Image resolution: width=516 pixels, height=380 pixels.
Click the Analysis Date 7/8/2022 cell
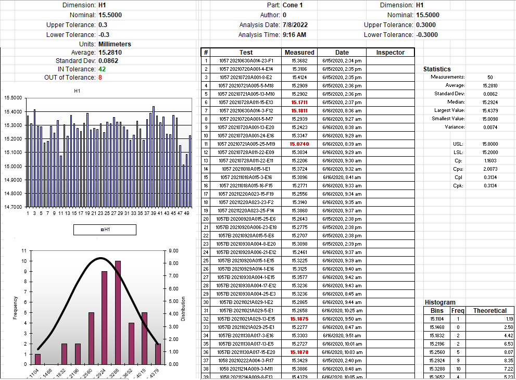(295, 25)
